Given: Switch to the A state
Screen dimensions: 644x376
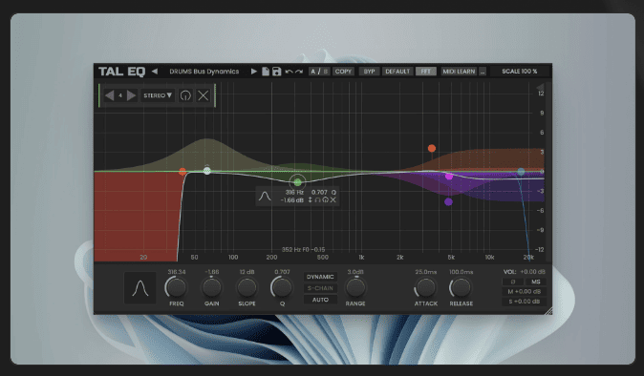Looking at the screenshot, I should [313, 72].
